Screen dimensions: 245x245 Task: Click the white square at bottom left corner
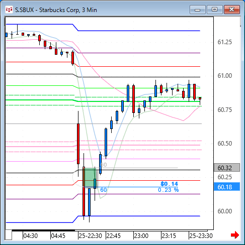[x=9, y=235]
